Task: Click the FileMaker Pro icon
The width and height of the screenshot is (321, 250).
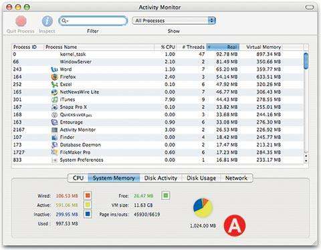Action: pyautogui.click(x=54, y=152)
